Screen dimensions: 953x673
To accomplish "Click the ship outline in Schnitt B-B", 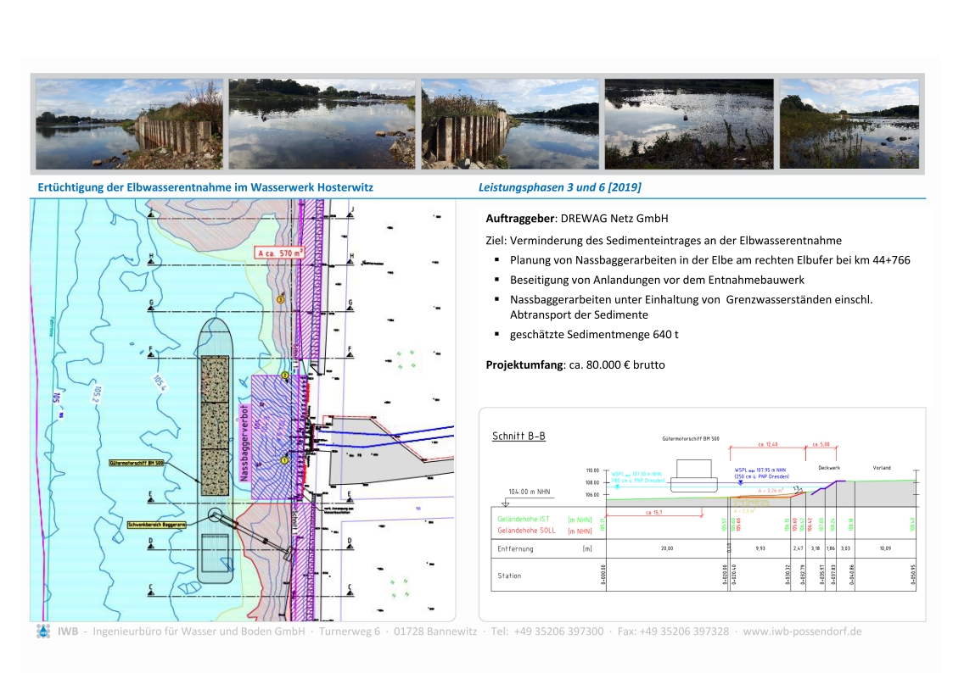I will click(x=692, y=477).
